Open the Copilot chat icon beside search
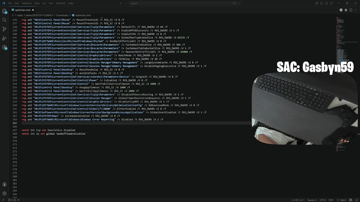This screenshot has width=360, height=202. pos(234,3)
